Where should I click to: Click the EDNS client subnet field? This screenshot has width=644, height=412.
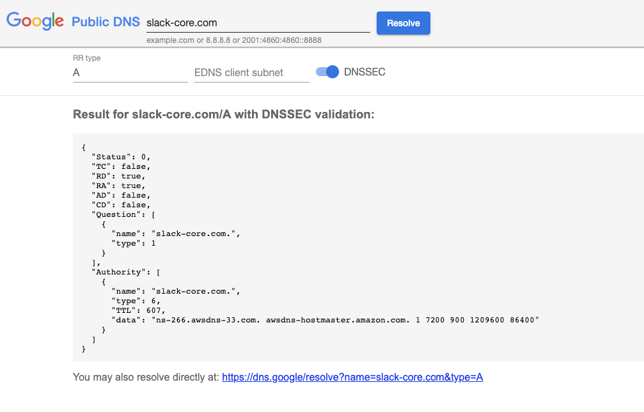click(252, 73)
